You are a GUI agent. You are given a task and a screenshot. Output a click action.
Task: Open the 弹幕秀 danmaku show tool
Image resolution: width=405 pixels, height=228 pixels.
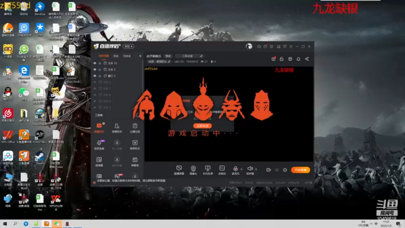(x=135, y=161)
